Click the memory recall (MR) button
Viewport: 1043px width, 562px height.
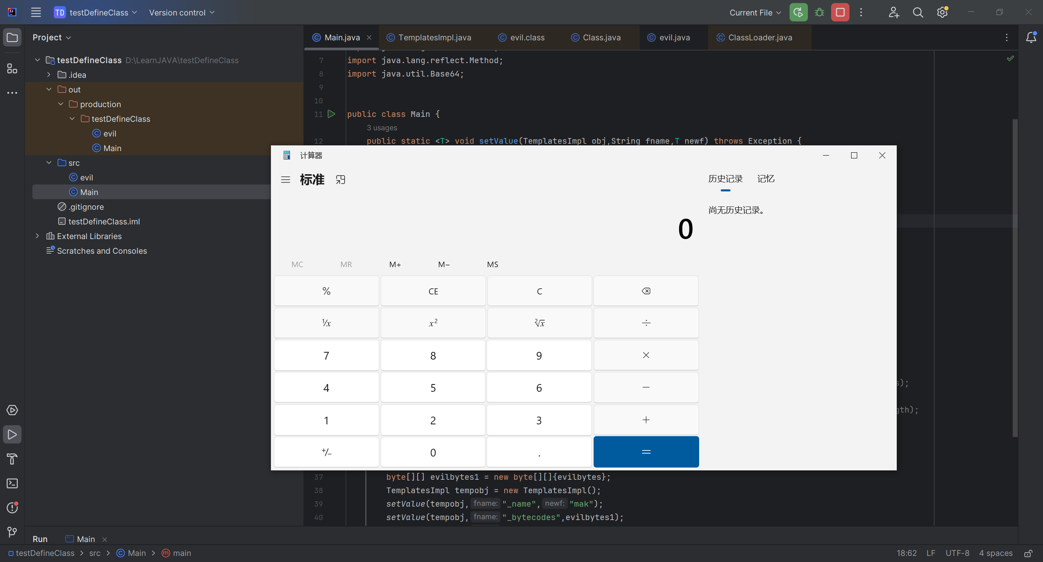tap(346, 264)
